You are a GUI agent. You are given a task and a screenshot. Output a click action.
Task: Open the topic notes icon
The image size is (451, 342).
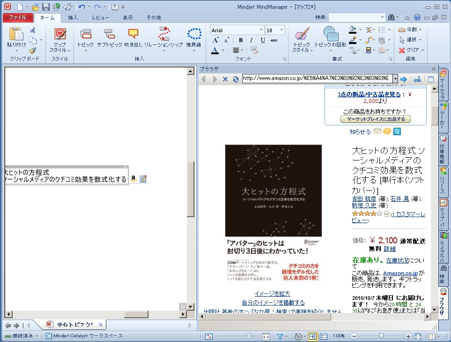point(143,179)
